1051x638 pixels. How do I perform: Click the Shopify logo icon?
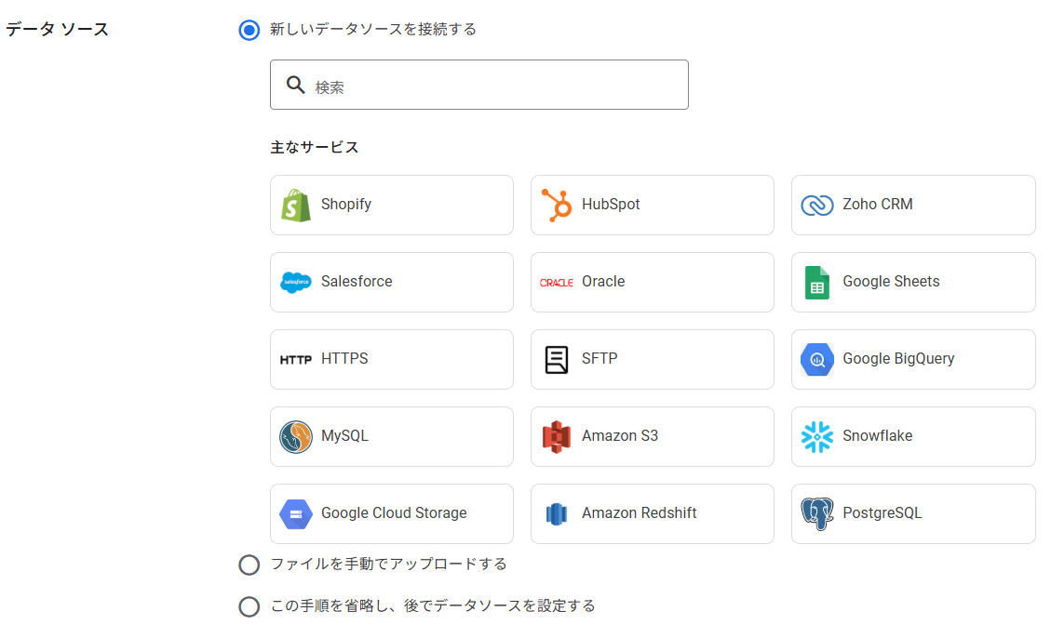click(x=296, y=205)
